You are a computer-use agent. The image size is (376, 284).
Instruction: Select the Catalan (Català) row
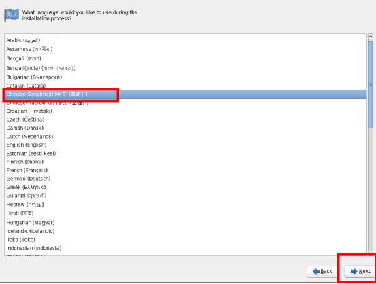coord(186,86)
